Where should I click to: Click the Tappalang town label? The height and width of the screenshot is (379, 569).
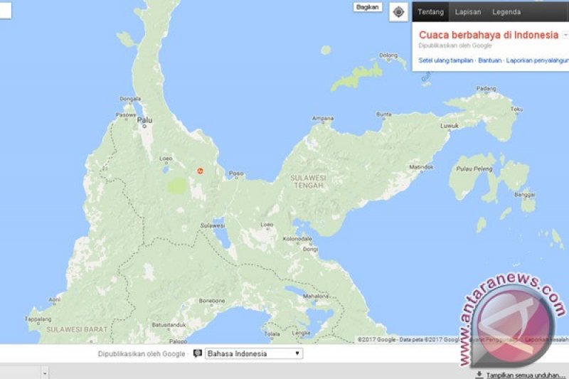38,319
